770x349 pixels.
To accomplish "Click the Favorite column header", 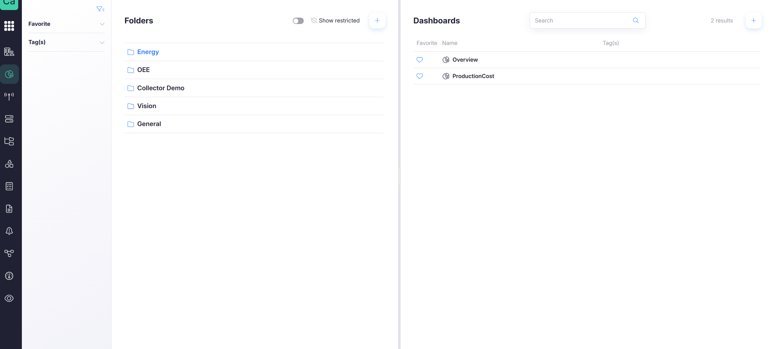I will (427, 43).
